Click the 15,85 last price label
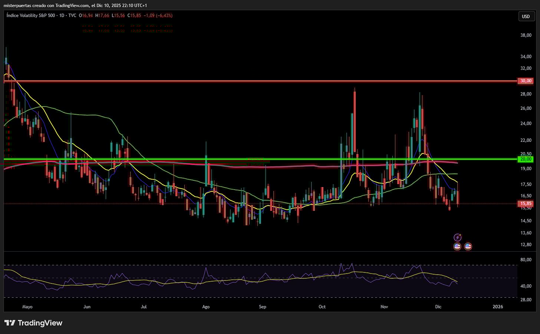This screenshot has height=334, width=540. click(x=526, y=203)
